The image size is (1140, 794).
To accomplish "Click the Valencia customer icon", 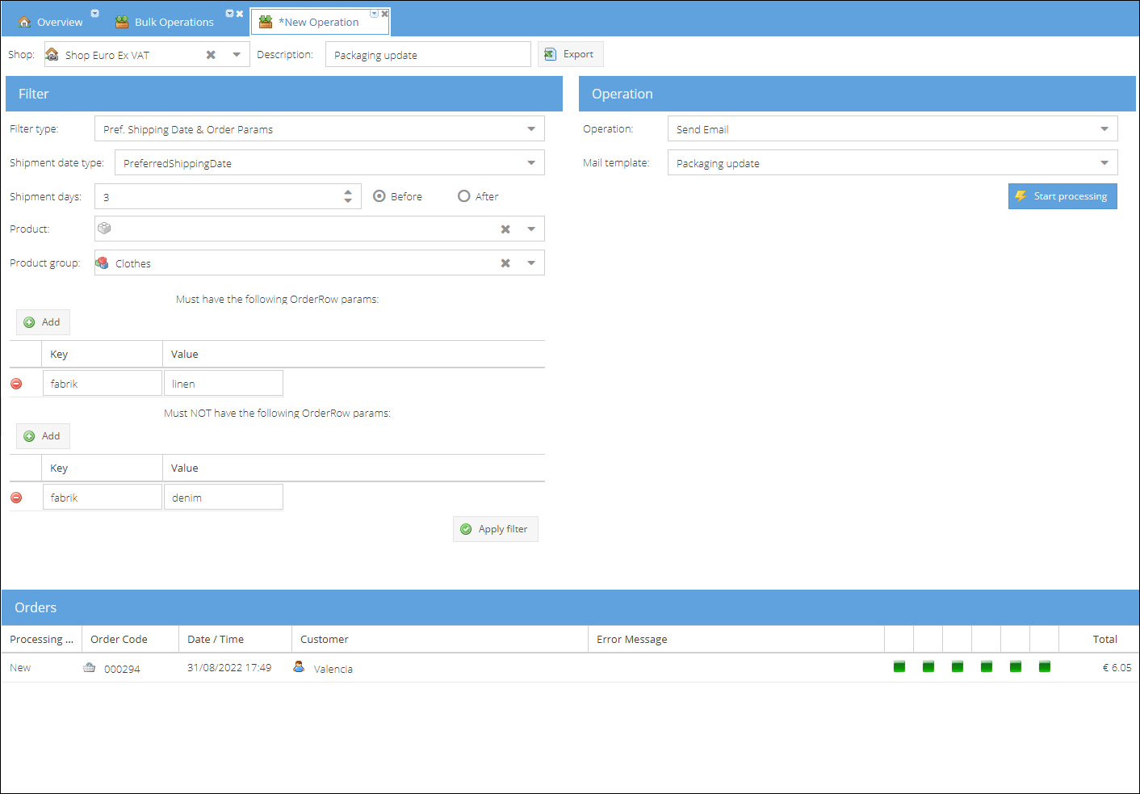I will tap(299, 667).
